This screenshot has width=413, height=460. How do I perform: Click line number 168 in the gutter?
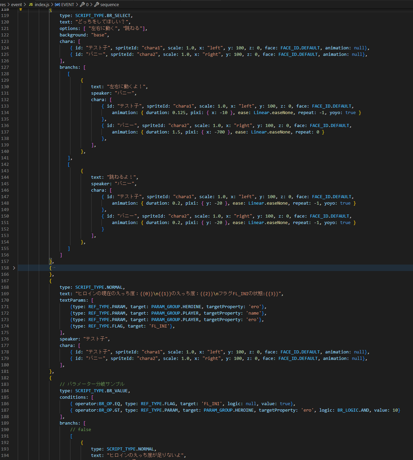5,287
